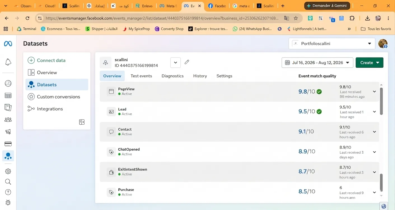Open the date range Jul 16 - Aug 12 picker
This screenshot has width=395, height=210.
(x=317, y=63)
